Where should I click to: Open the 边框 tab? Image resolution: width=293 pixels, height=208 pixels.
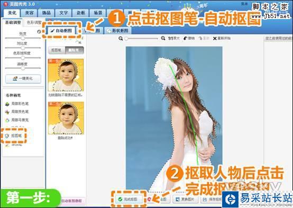[80, 13]
